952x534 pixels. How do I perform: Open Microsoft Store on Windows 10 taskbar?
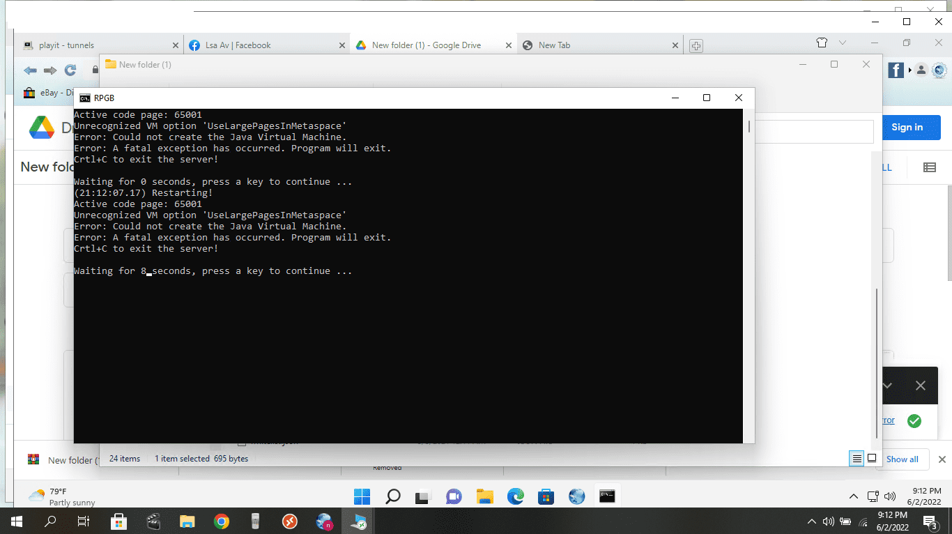[x=118, y=521]
